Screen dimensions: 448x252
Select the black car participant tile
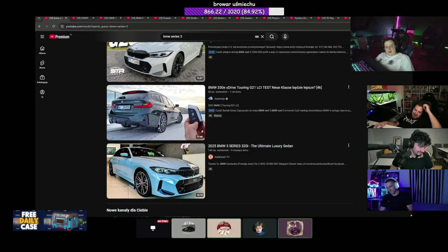pyautogui.click(x=189, y=228)
